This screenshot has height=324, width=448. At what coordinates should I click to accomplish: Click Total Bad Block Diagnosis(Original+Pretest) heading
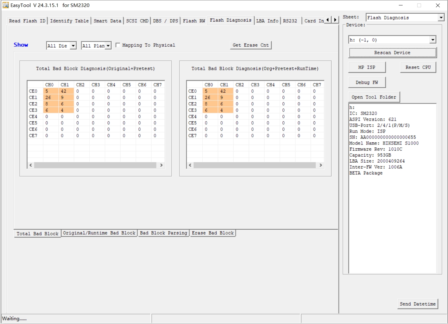coord(96,69)
